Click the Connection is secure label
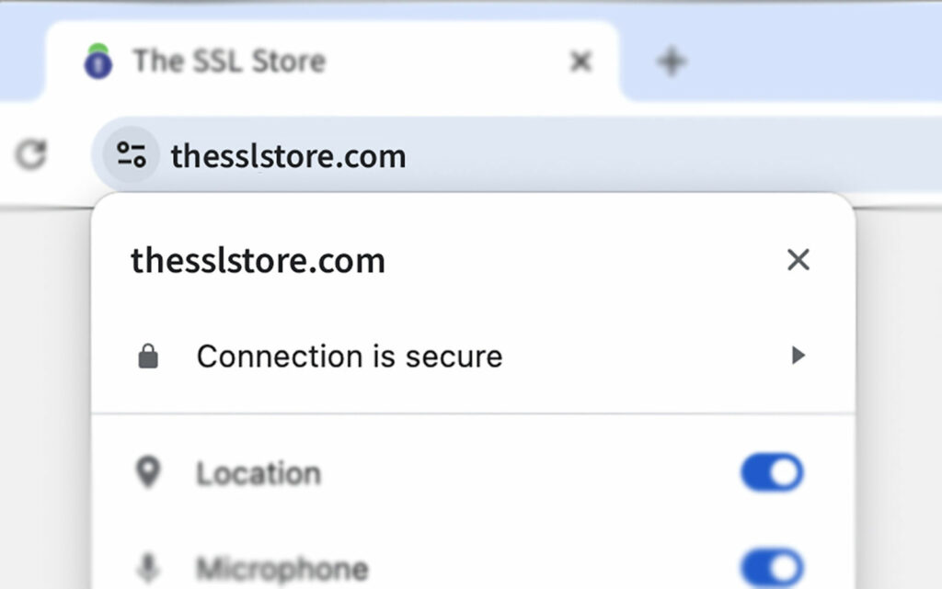Image resolution: width=942 pixels, height=589 pixels. pos(348,356)
